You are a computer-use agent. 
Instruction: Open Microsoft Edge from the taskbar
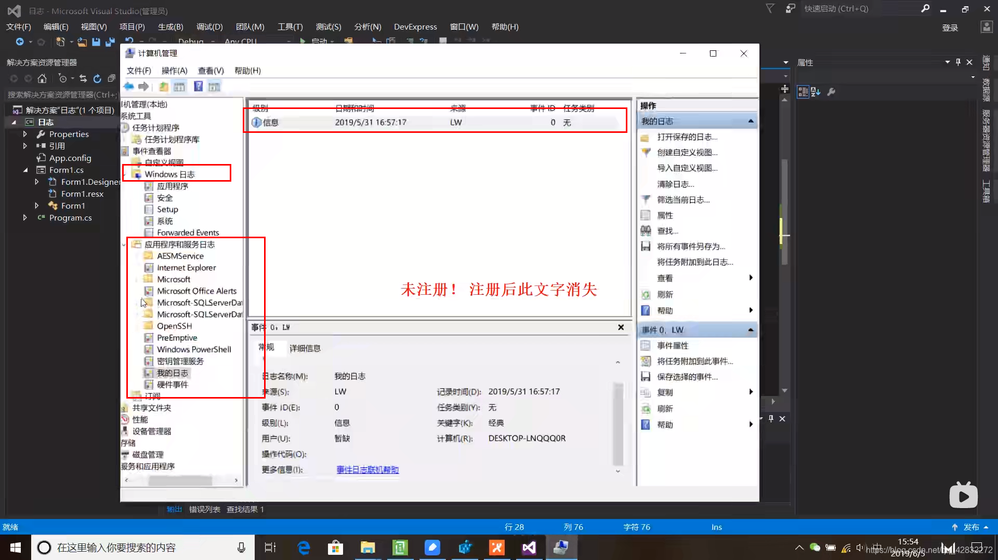[x=304, y=547]
